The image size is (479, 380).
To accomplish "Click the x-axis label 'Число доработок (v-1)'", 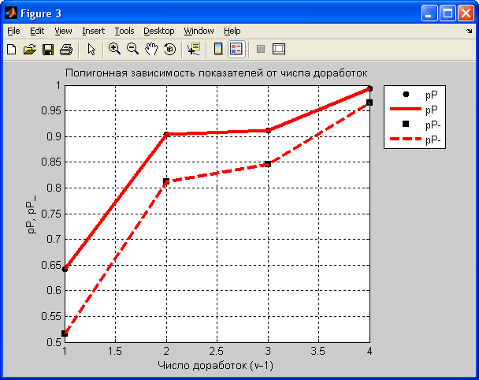I will tap(215, 365).
